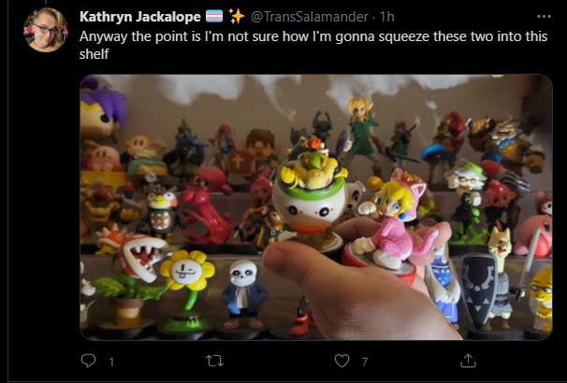Click Kathryn Jackalope's profile avatar

46,30
